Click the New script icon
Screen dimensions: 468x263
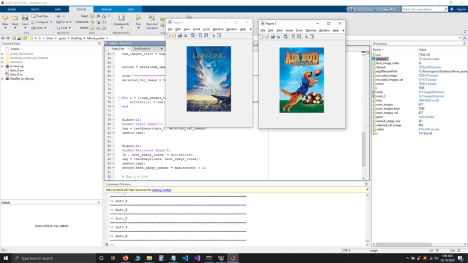pos(5,17)
